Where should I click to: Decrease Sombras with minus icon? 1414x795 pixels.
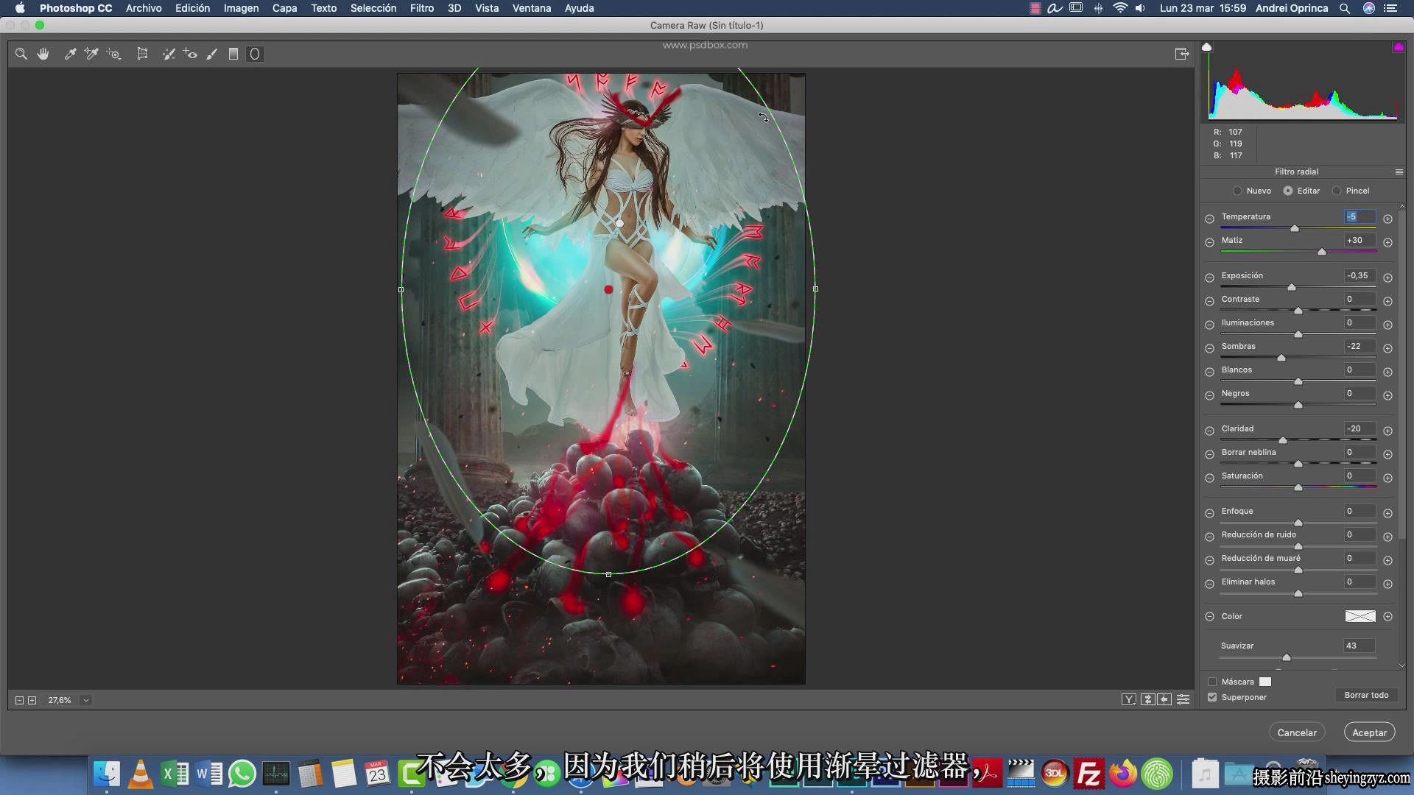pyautogui.click(x=1209, y=348)
